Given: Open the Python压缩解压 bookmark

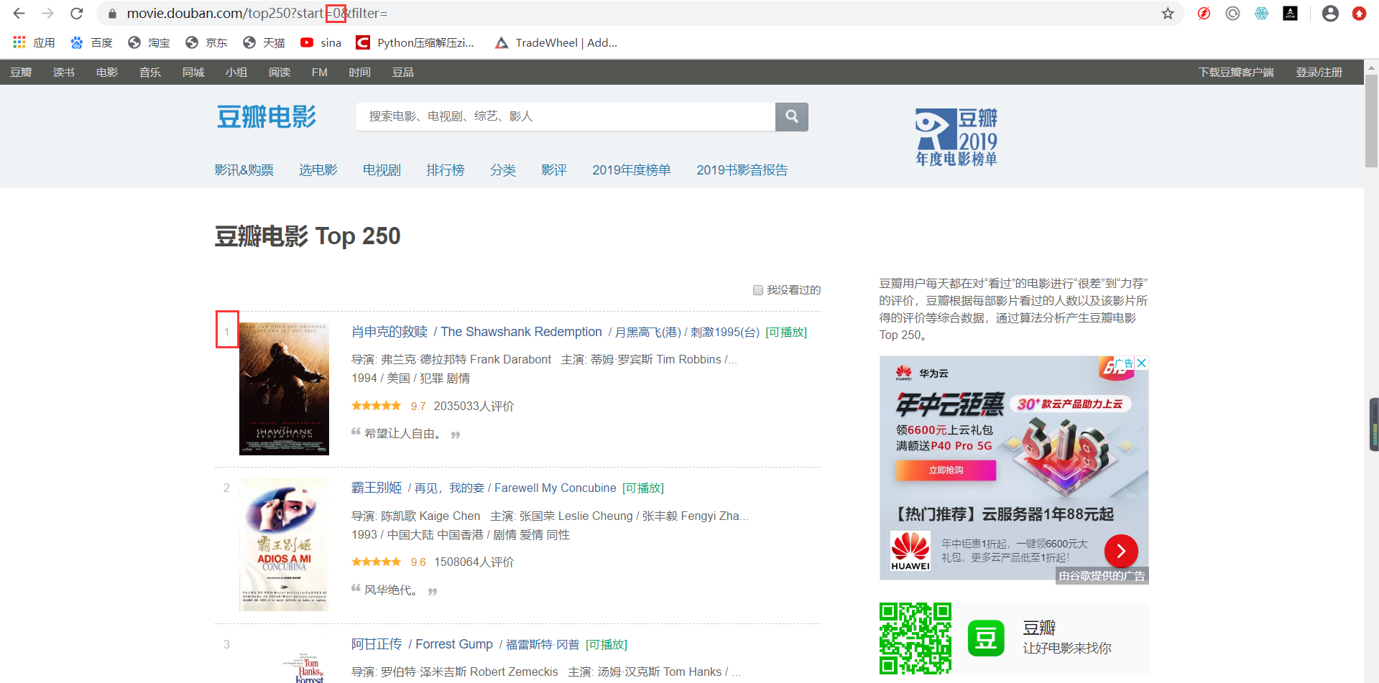Looking at the screenshot, I should click(x=415, y=42).
